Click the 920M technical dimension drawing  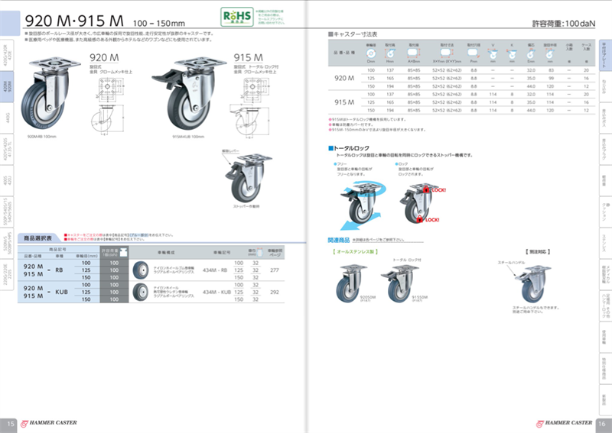(107, 106)
